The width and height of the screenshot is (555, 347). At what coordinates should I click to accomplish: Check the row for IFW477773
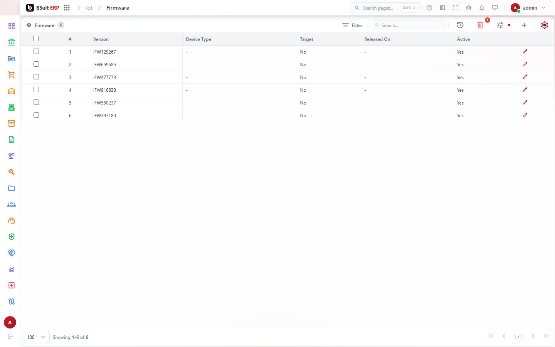coord(36,77)
